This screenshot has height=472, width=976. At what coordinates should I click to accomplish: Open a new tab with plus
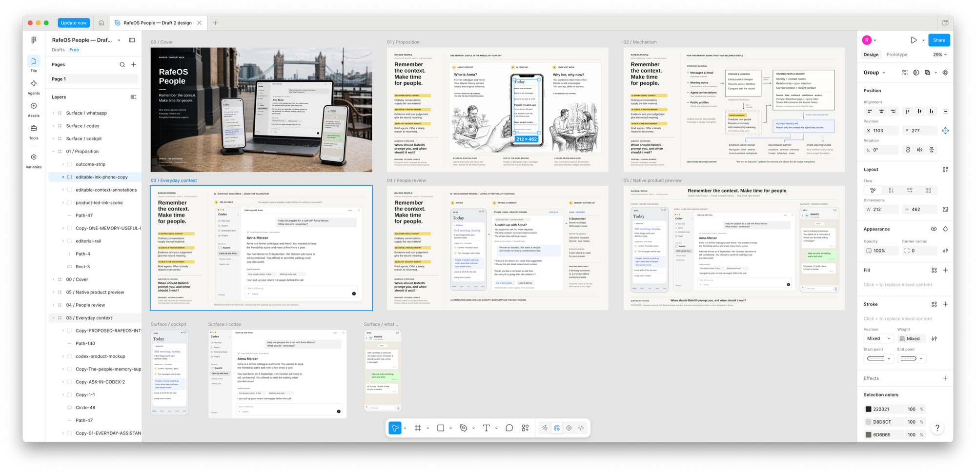(215, 23)
